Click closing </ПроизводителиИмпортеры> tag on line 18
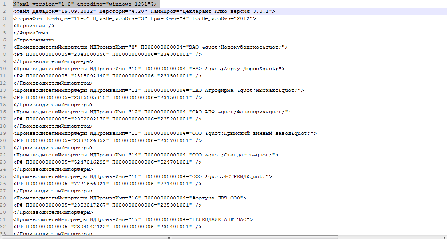The width and height of the screenshot is (447, 239). click(53, 126)
